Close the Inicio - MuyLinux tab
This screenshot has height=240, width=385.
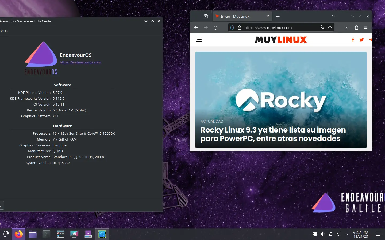[x=268, y=16]
